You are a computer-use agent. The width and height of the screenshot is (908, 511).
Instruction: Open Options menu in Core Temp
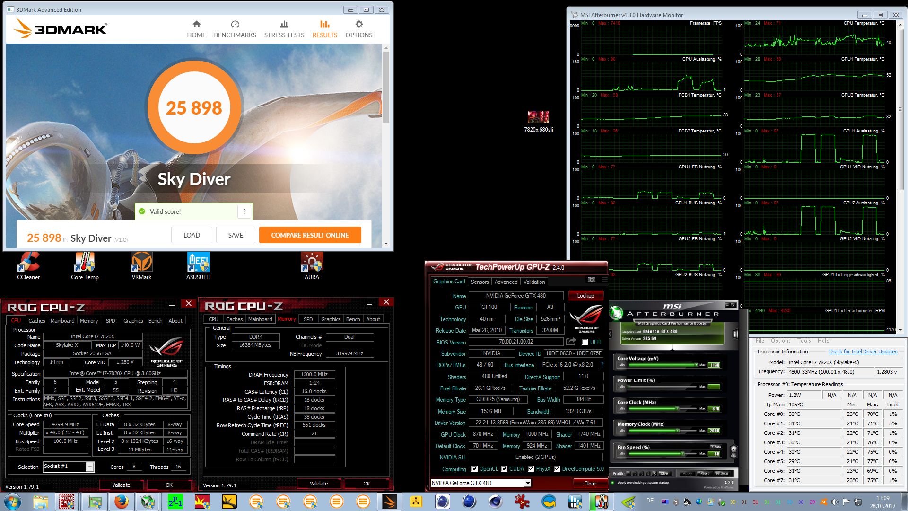[780, 341]
